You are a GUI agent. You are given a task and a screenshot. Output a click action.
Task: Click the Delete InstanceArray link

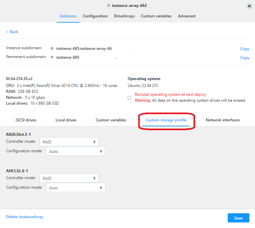pyautogui.click(x=25, y=217)
